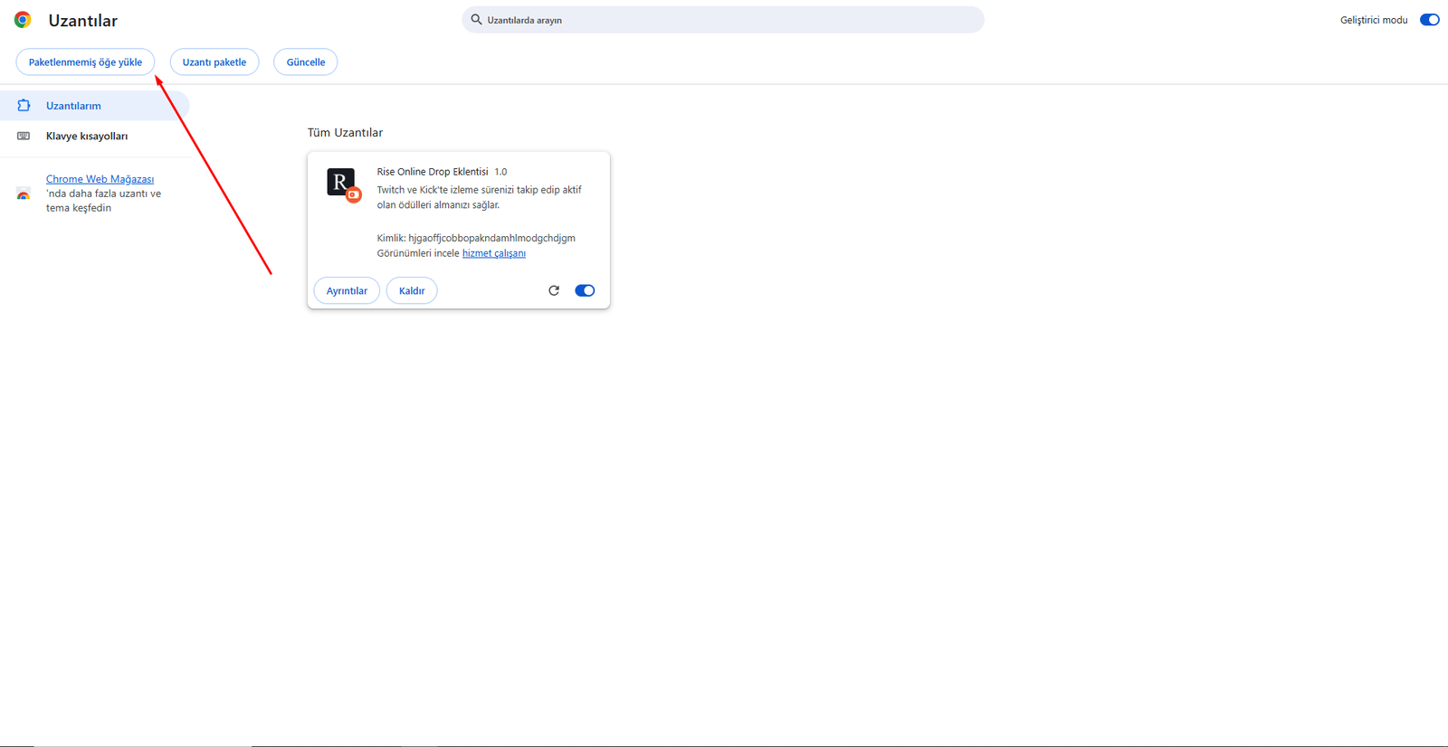Turn off Geliştirici modu switch

tap(1429, 20)
